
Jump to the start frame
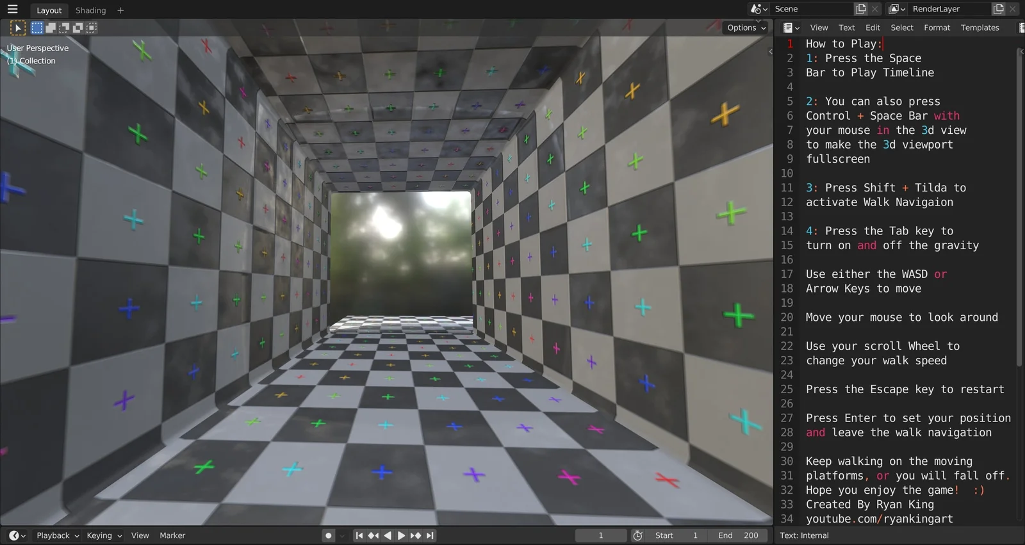click(359, 535)
